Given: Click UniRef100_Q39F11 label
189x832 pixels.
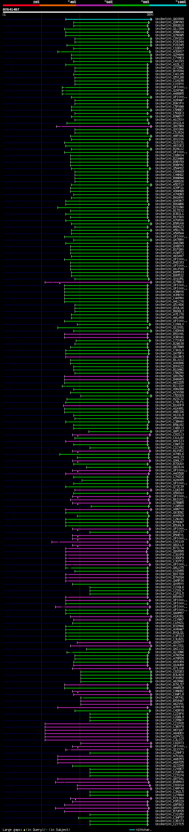Looking at the screenshot, I should tap(170, 188).
